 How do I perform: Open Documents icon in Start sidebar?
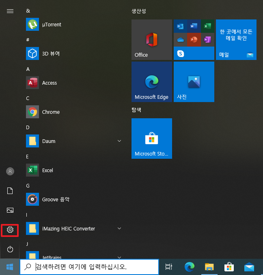click(10, 191)
